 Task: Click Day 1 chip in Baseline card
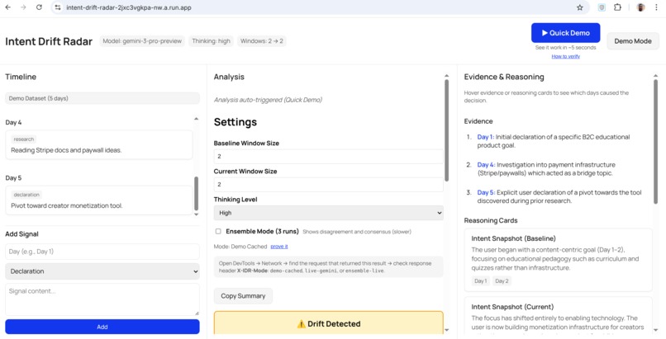480,281
